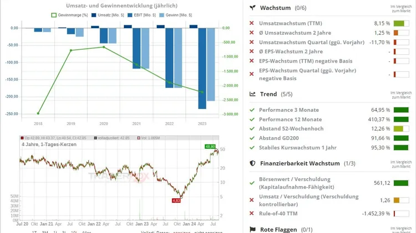Viewport: 416px width, 233px height.
Task: Click the Vol legend marker
Action: [x=139, y=138]
